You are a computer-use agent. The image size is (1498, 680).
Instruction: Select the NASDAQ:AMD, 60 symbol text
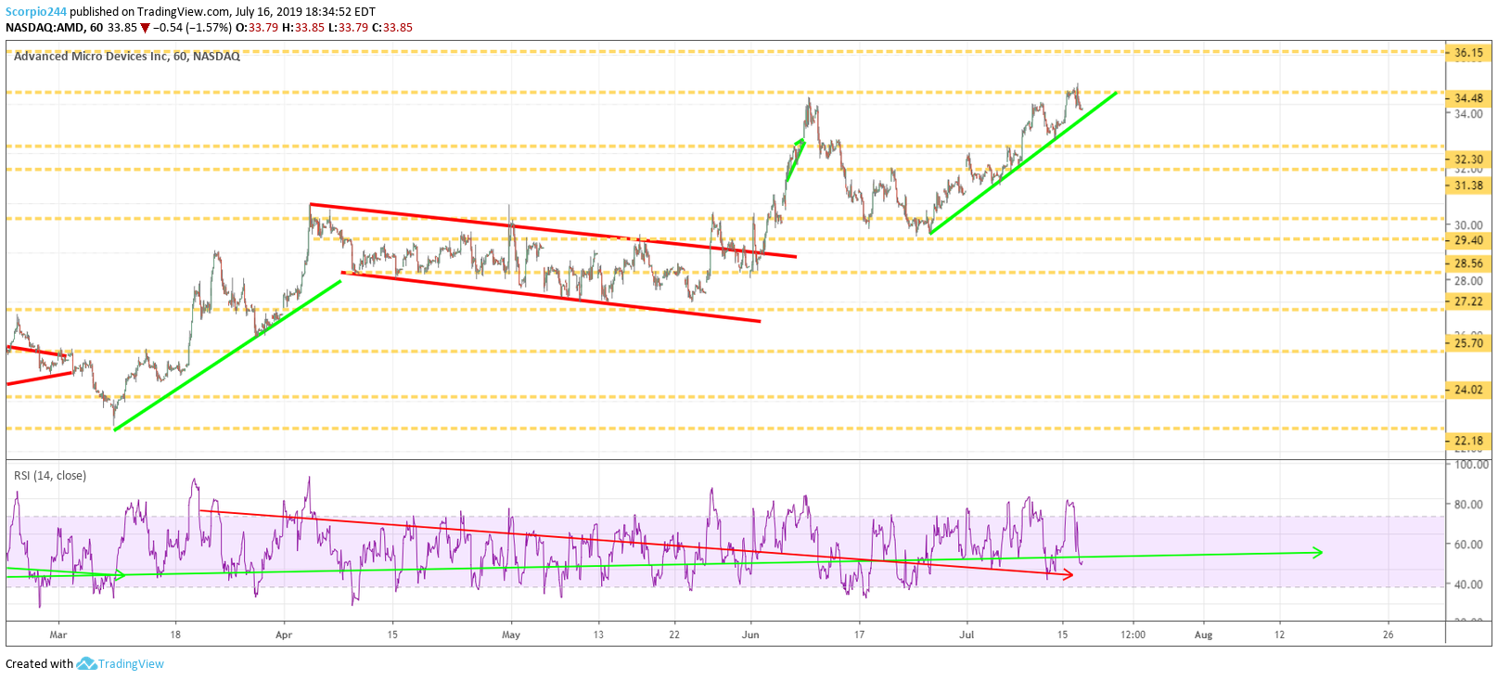(x=55, y=28)
